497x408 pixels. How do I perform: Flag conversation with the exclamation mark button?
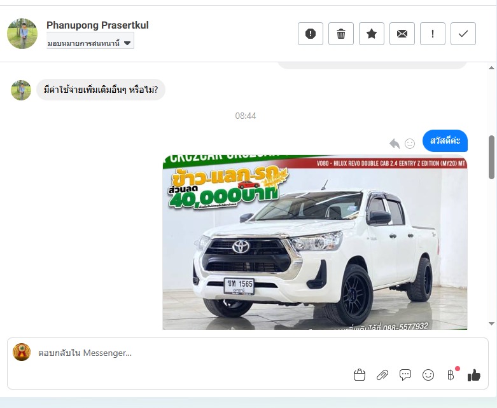pos(433,34)
